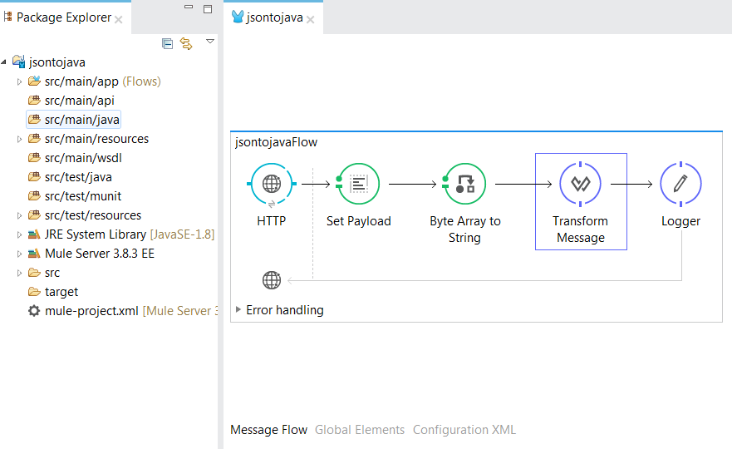Close the jsontojava editor tab
The image size is (732, 449).
coord(311,19)
